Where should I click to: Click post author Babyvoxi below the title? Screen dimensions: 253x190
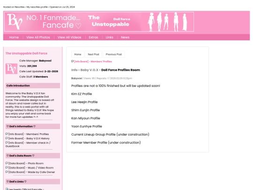(x=77, y=78)
